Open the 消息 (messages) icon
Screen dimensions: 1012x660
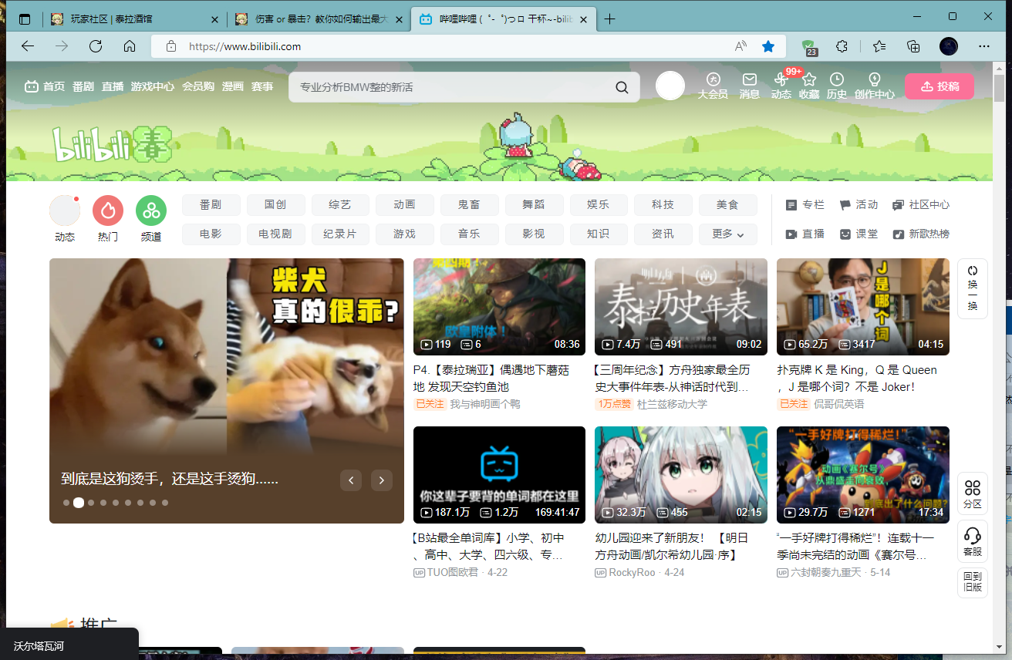749,86
